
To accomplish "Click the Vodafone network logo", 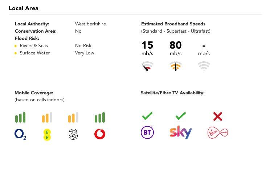I will 100,134.
